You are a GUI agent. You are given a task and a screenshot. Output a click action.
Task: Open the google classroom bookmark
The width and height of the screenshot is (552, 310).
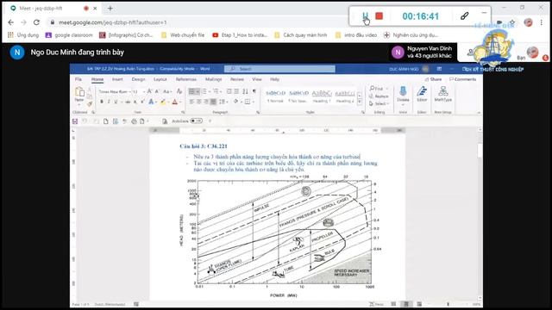tap(69, 35)
